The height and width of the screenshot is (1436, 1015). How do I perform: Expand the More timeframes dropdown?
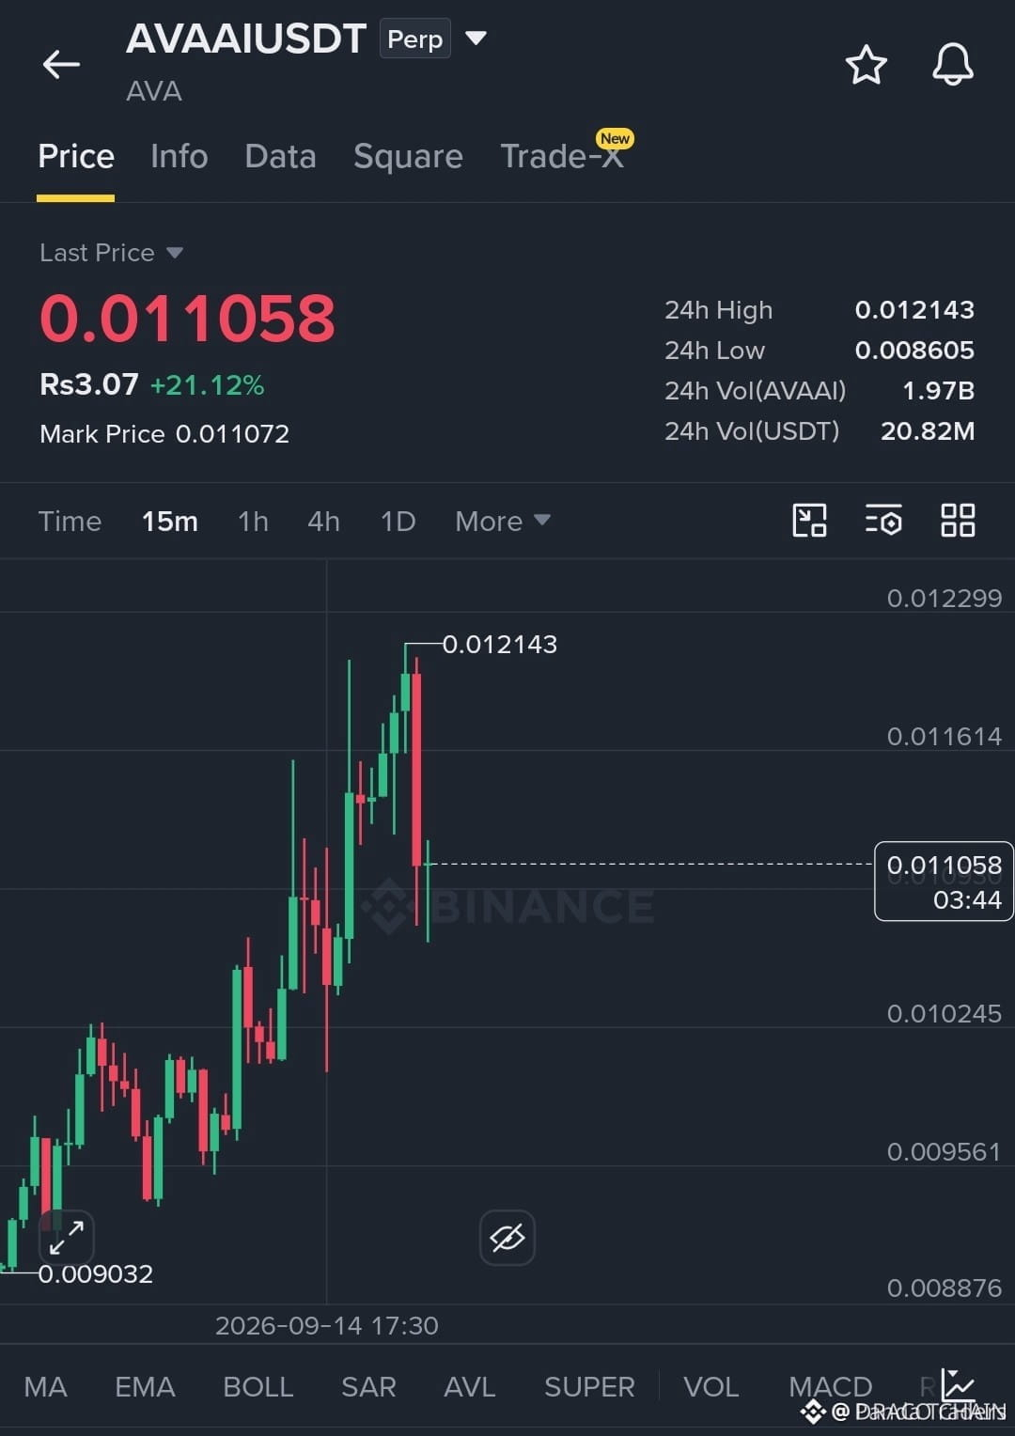[x=503, y=521]
